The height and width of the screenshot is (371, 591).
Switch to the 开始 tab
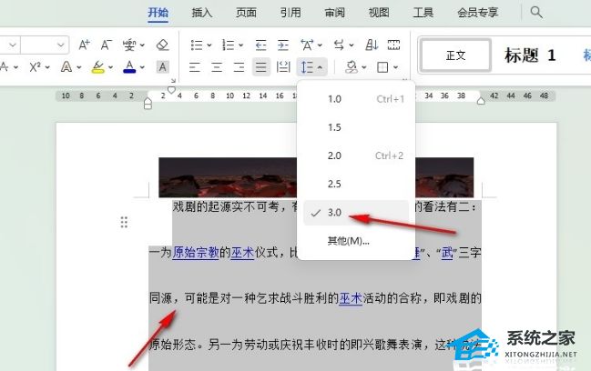tap(158, 13)
